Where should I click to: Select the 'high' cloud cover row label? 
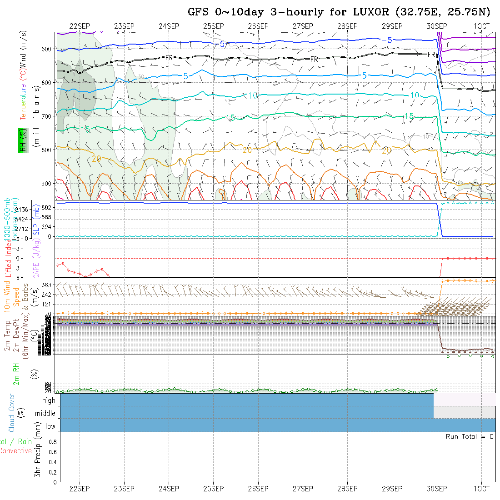point(49,400)
